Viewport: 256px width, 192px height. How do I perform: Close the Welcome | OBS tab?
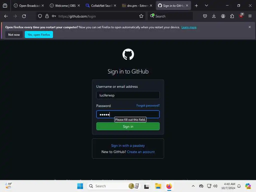click(79, 5)
